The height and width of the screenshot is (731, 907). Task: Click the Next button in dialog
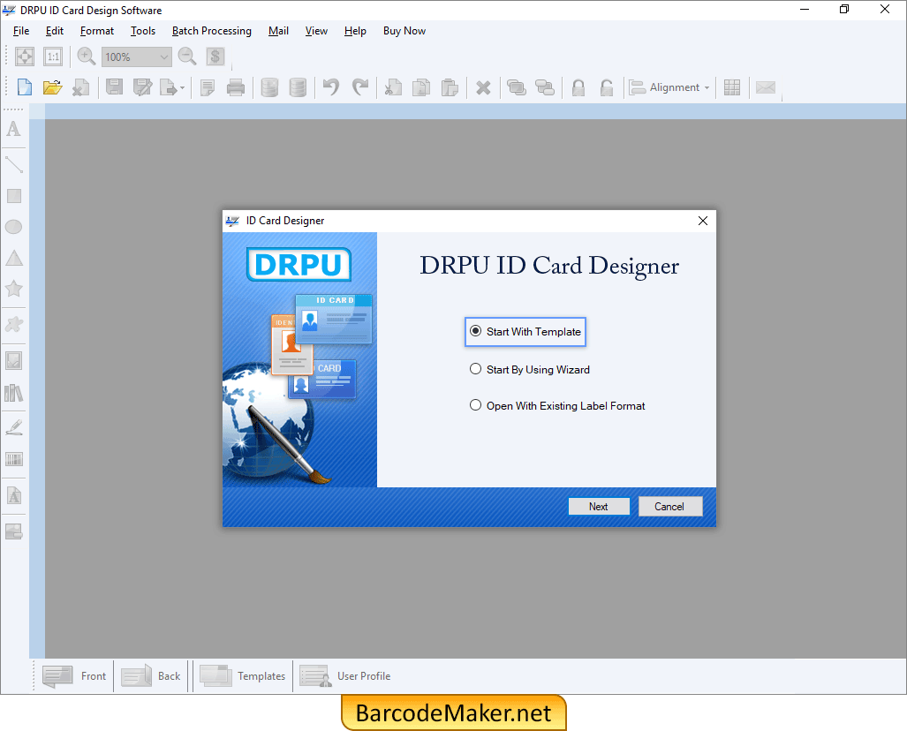599,507
